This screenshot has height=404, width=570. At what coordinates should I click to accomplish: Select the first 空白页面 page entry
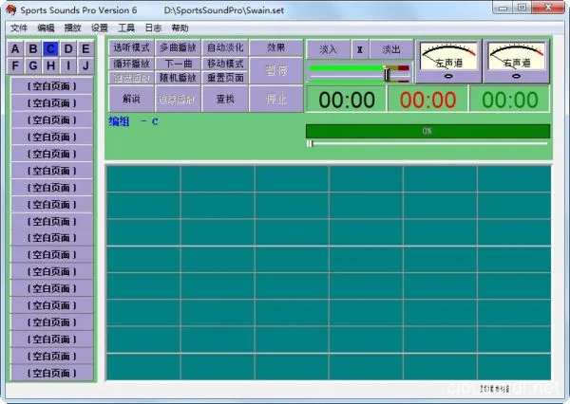tap(51, 86)
